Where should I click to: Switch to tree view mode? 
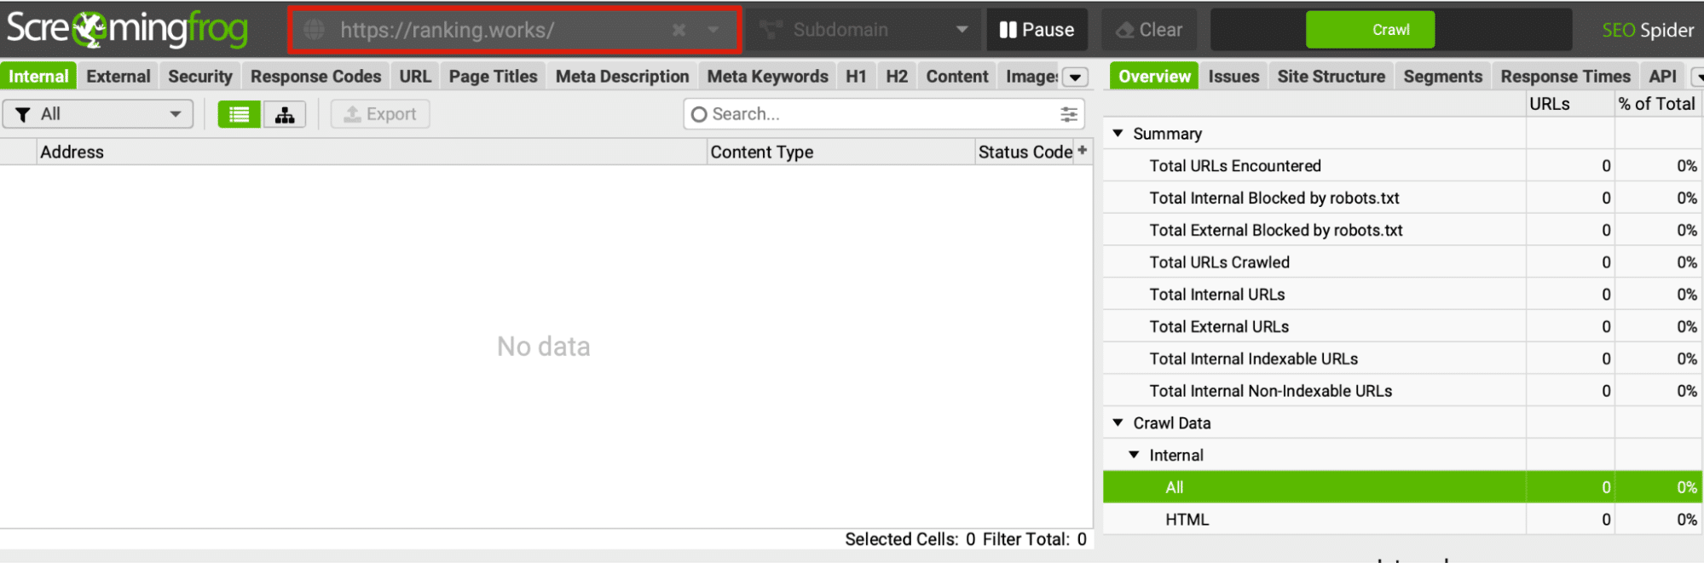[285, 114]
